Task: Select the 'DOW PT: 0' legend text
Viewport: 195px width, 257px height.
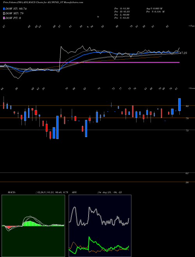Action: pyautogui.click(x=13, y=18)
